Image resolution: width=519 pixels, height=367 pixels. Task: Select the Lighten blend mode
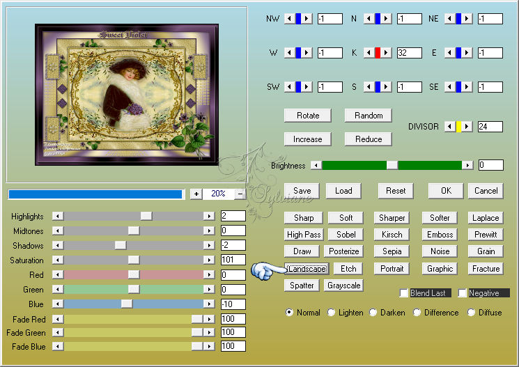(x=331, y=313)
